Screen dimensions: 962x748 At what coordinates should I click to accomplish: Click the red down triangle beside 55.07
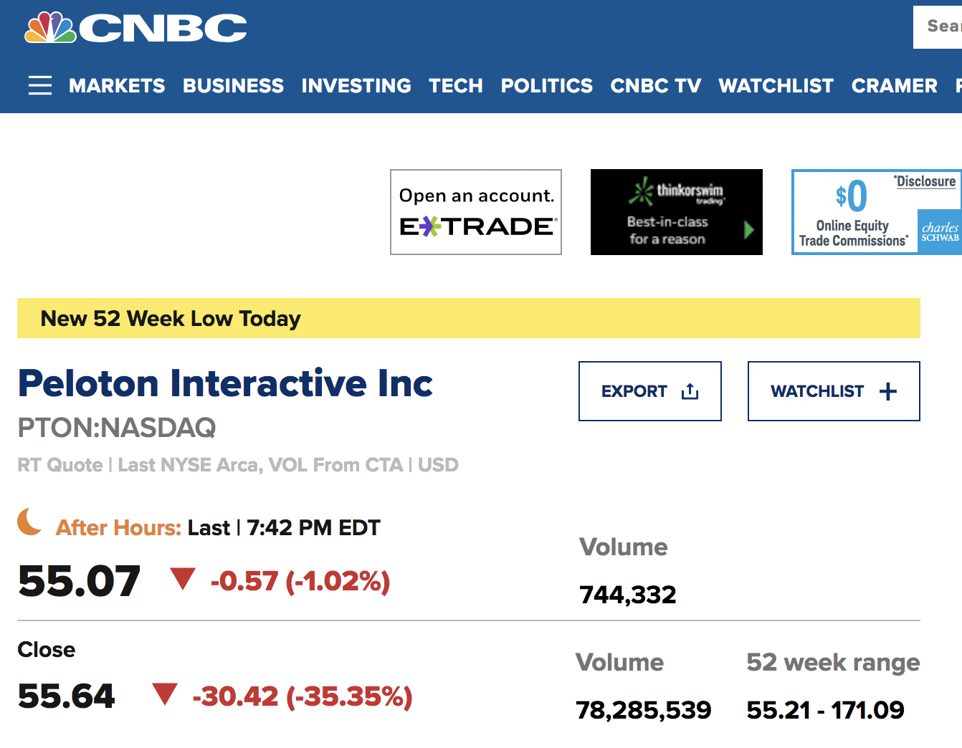[183, 578]
